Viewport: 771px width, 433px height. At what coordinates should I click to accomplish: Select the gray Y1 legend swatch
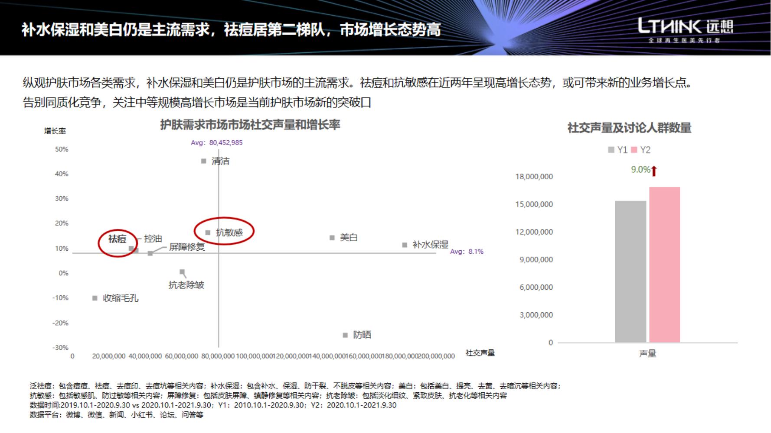(611, 150)
